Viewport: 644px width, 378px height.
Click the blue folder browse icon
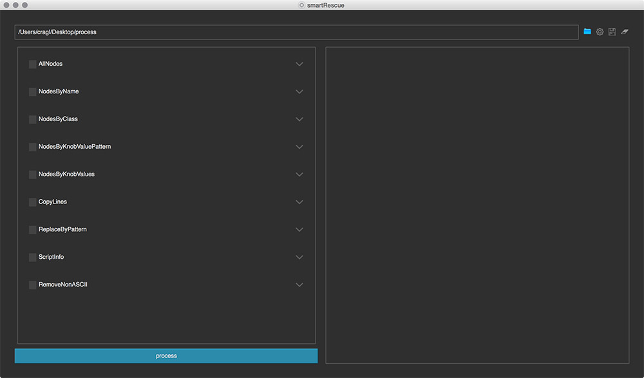[x=587, y=32]
